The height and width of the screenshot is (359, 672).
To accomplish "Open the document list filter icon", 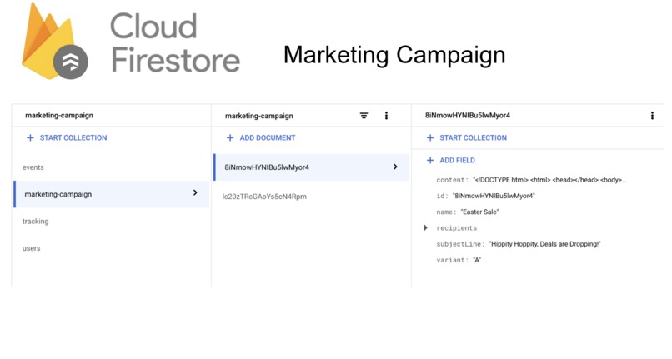I will 364,116.
